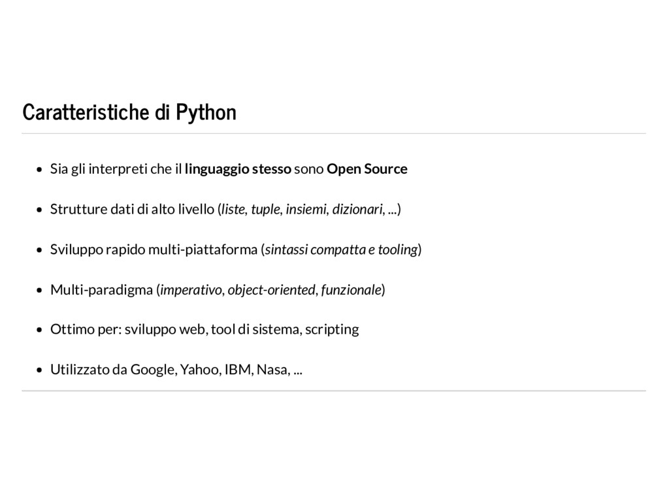Click the italic word 'imperativo'
The width and height of the screenshot is (669, 488).
coord(191,290)
